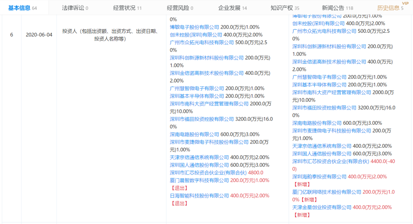Image resolution: width=413 pixels, height=224 pixels.
Task: Open the 企业发展 tab
Action: click(x=233, y=8)
